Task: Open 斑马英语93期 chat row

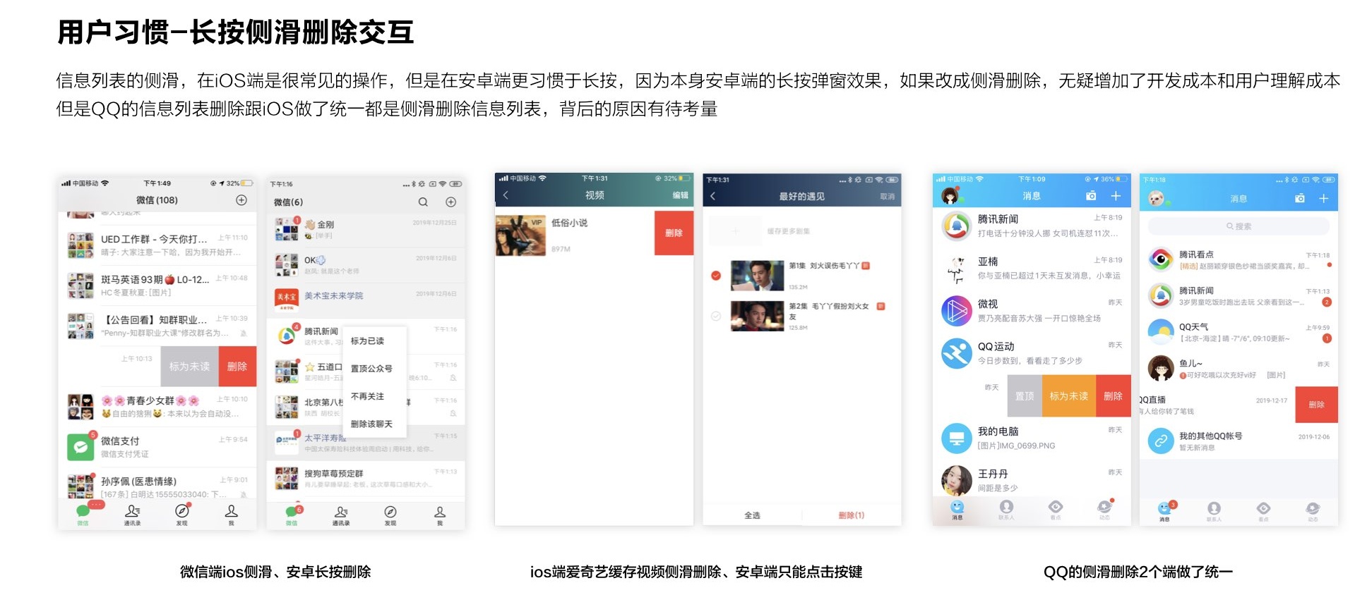Action: 157,285
